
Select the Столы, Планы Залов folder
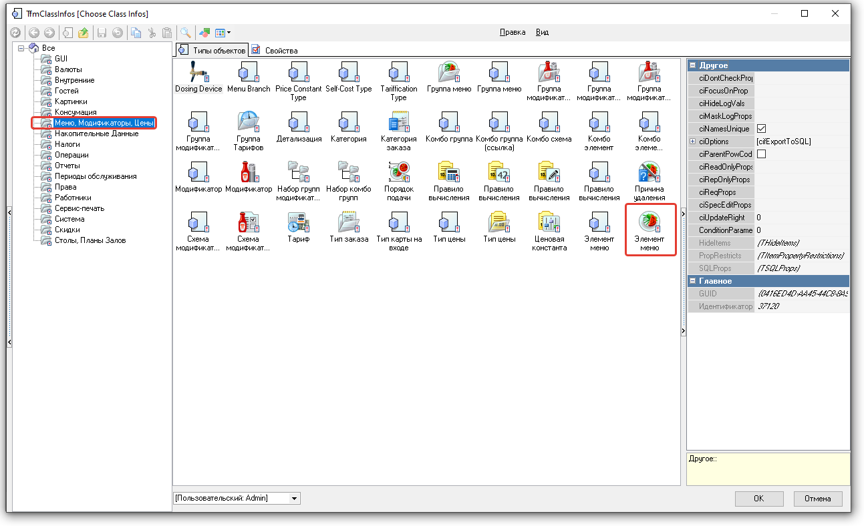click(x=90, y=240)
